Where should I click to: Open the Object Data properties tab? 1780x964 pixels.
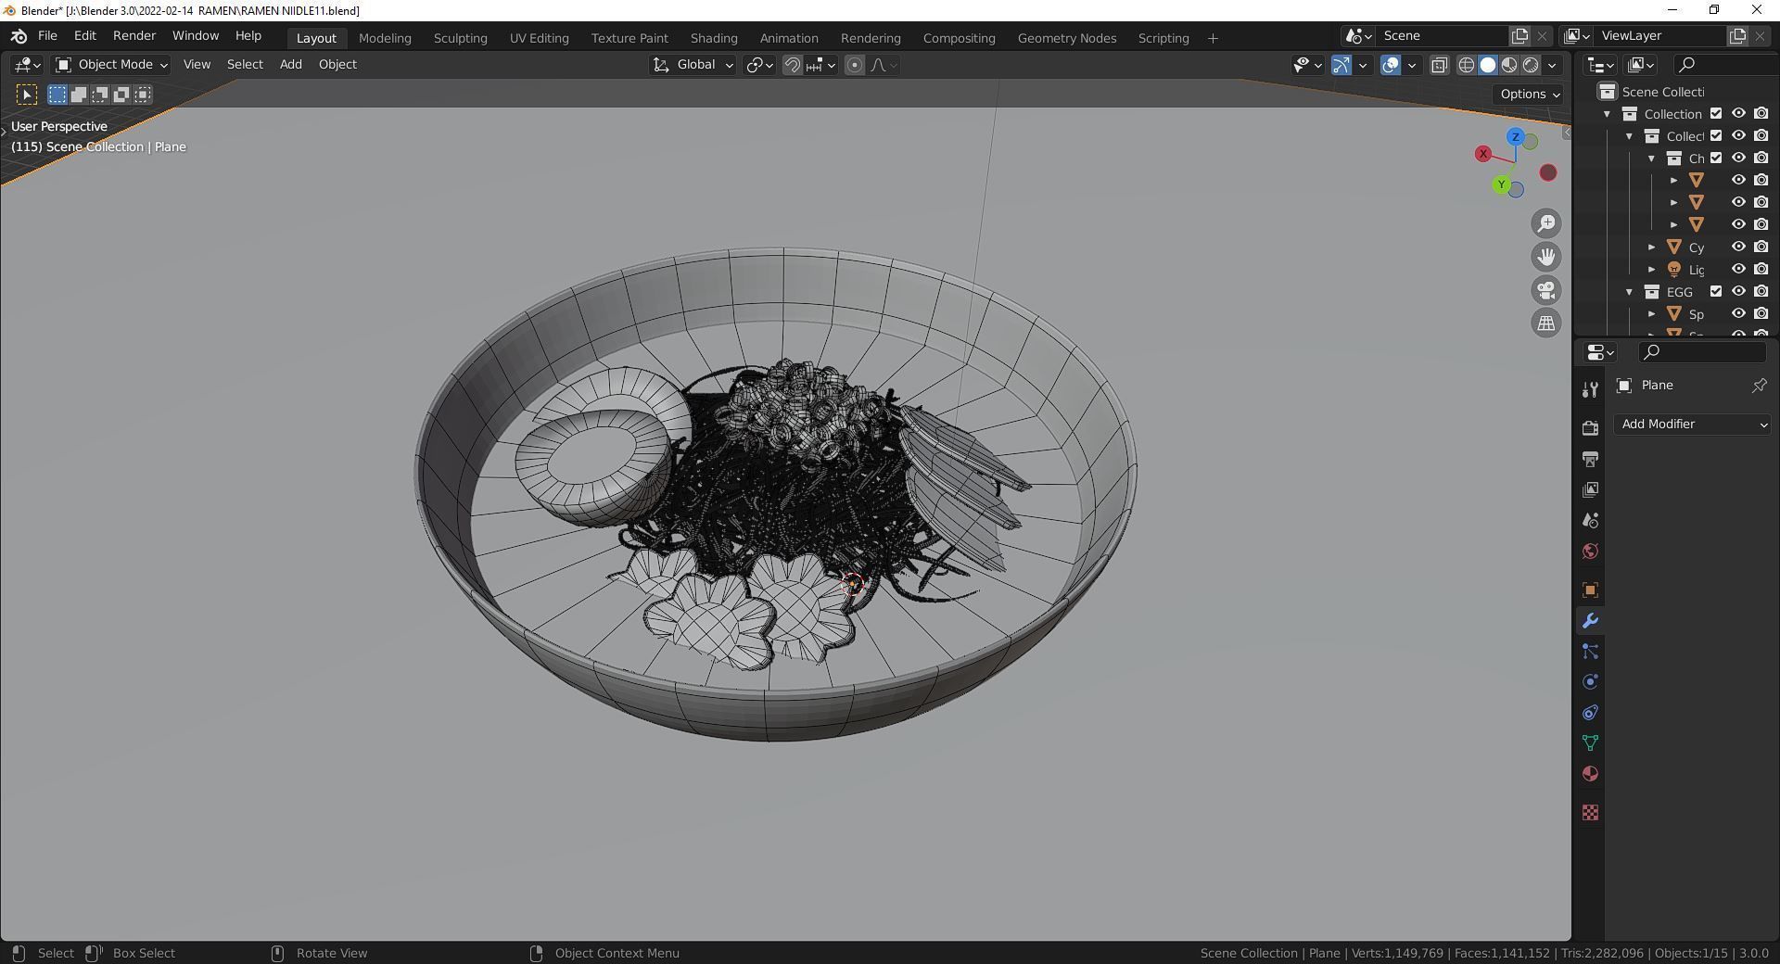1590,742
